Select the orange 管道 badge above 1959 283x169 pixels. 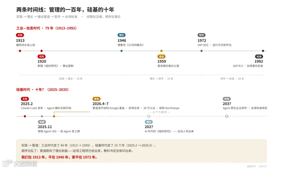point(161,57)
